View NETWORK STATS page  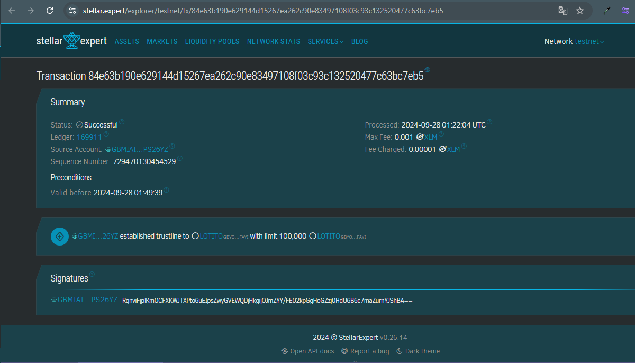tap(274, 41)
